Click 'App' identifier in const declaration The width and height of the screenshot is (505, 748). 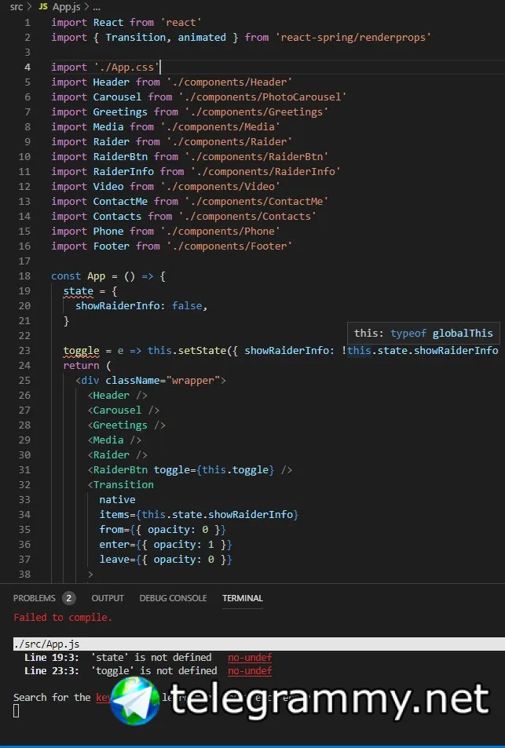click(97, 276)
